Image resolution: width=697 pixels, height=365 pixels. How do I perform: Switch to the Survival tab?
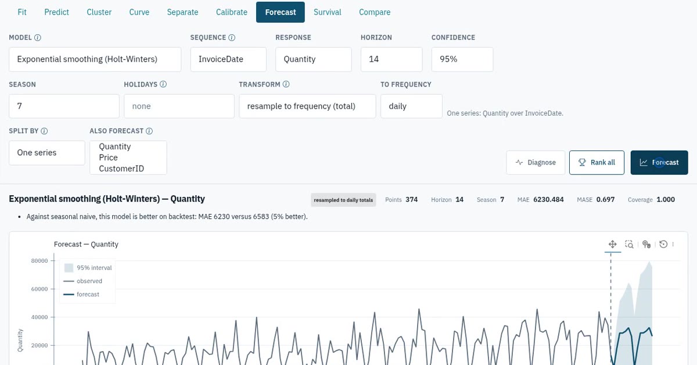click(328, 12)
